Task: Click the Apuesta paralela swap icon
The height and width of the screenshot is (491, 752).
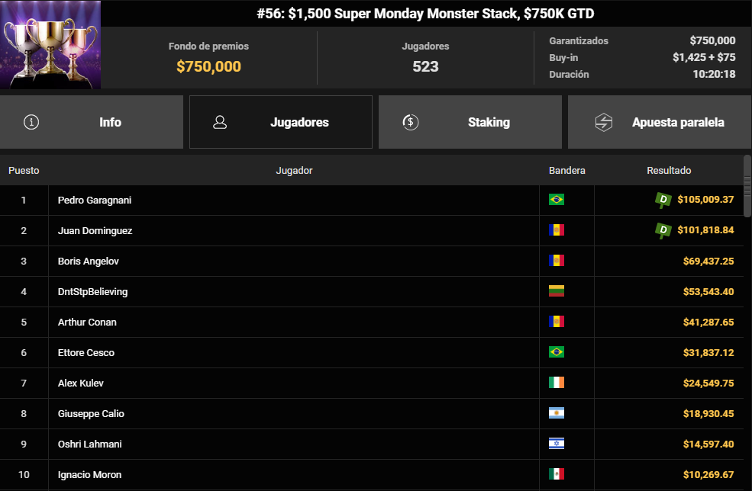Action: [604, 122]
